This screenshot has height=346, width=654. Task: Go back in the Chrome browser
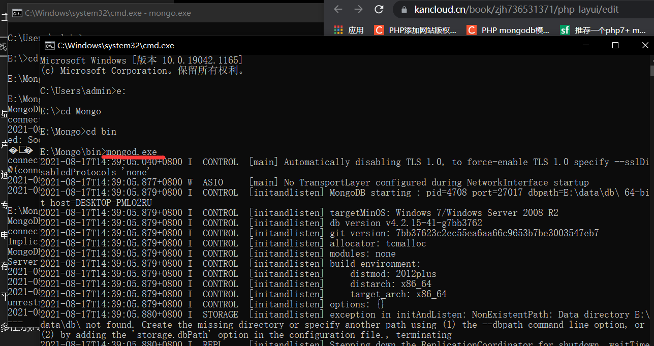tap(338, 9)
